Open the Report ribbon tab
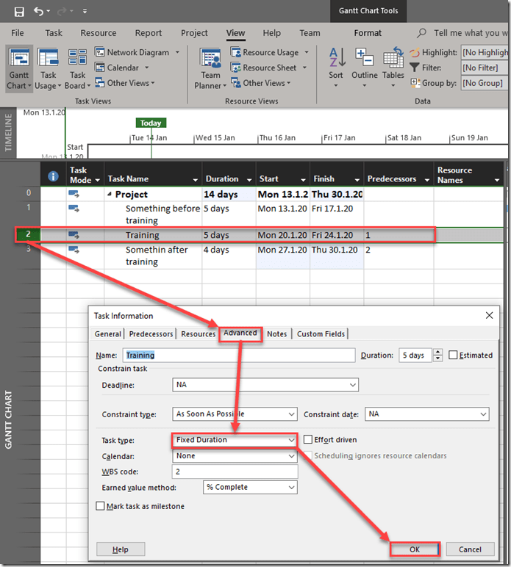The width and height of the screenshot is (511, 567). pos(149,33)
